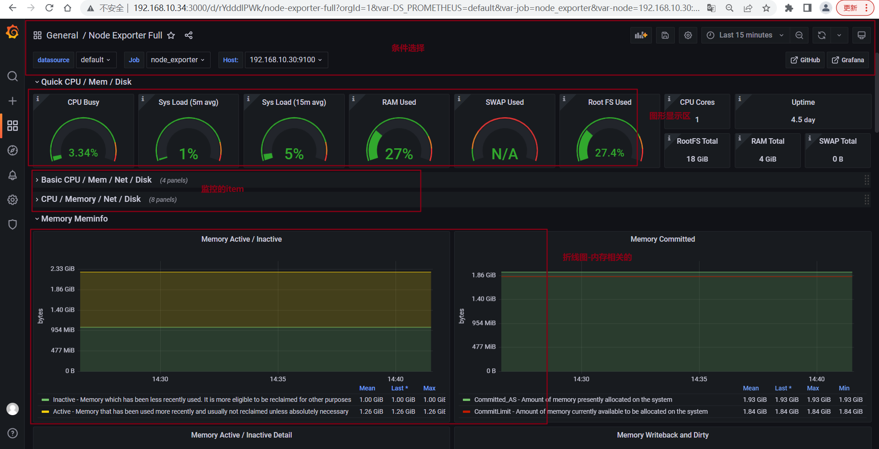Sort Memory Active legend by Mean
Screen dimensions: 879x449
click(367, 388)
